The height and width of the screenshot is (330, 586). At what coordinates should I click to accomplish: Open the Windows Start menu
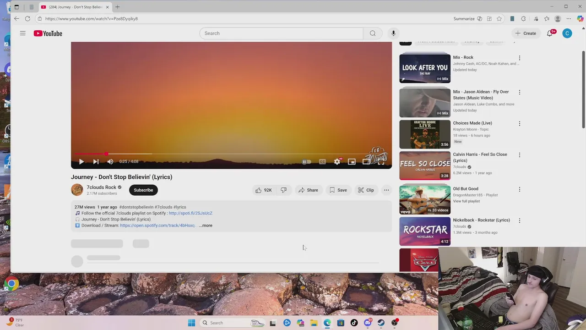(191, 323)
